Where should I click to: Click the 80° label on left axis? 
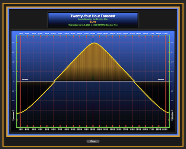[14, 42]
